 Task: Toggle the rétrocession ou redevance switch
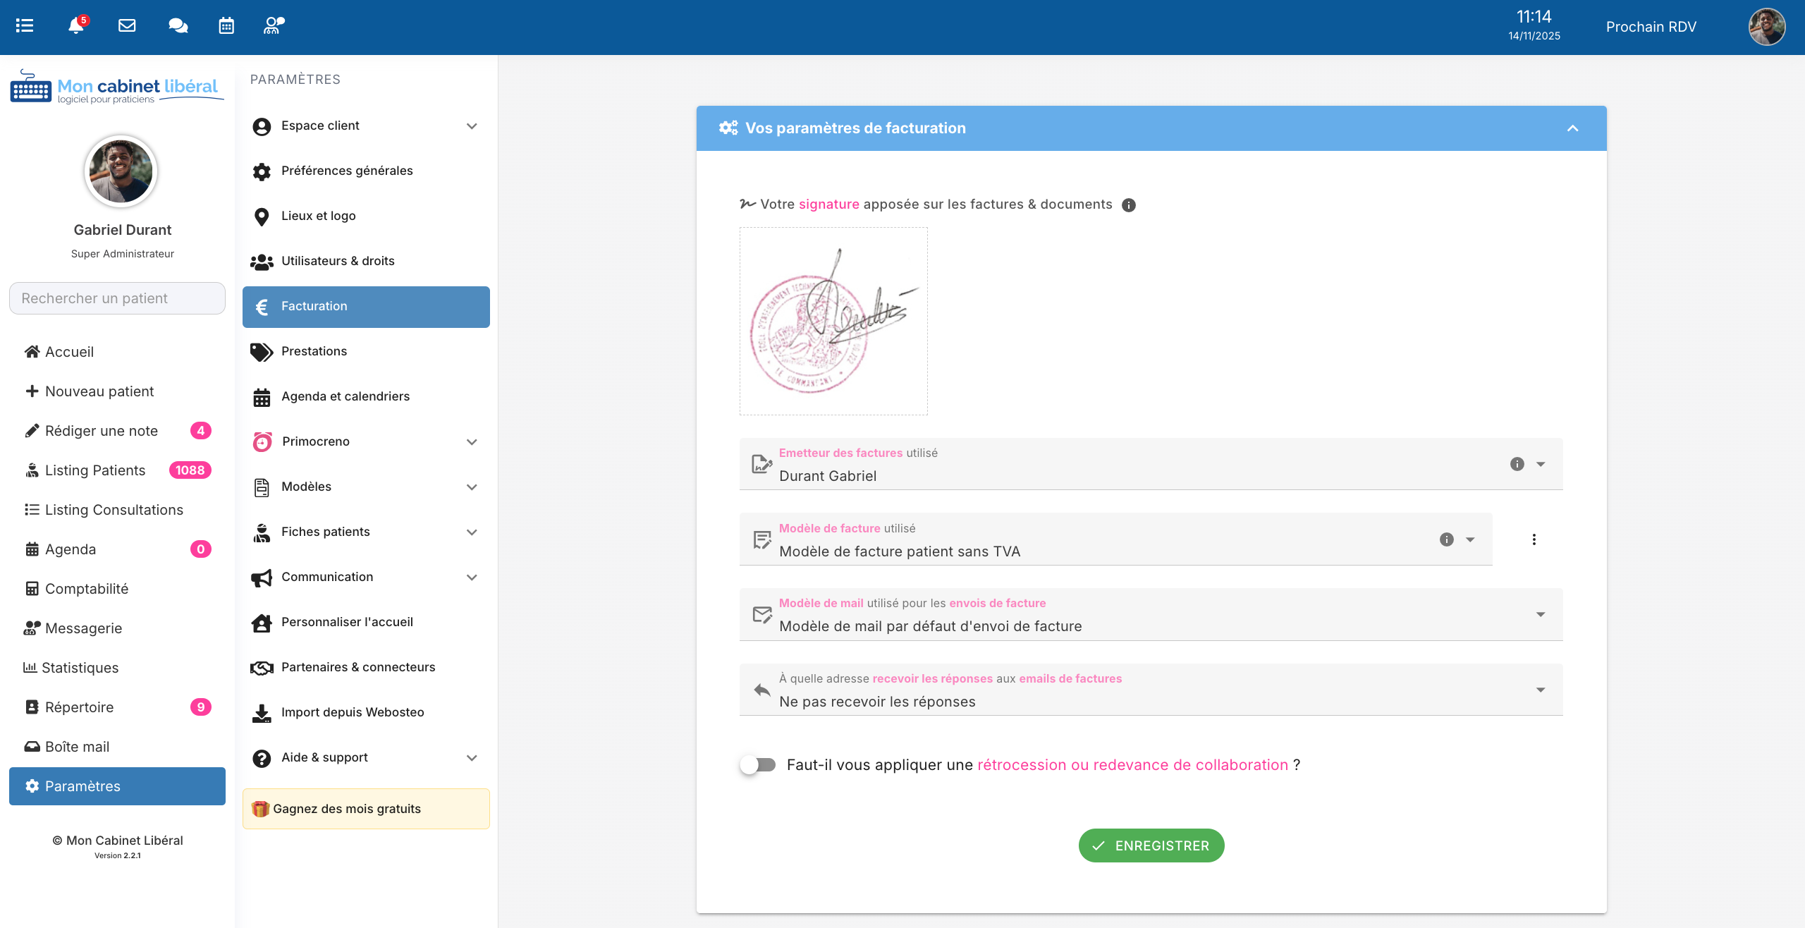click(x=758, y=765)
